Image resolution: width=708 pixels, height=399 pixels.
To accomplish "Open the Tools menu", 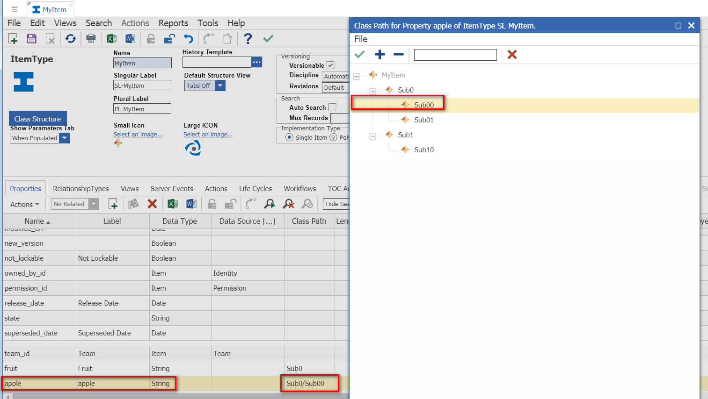I will point(208,23).
